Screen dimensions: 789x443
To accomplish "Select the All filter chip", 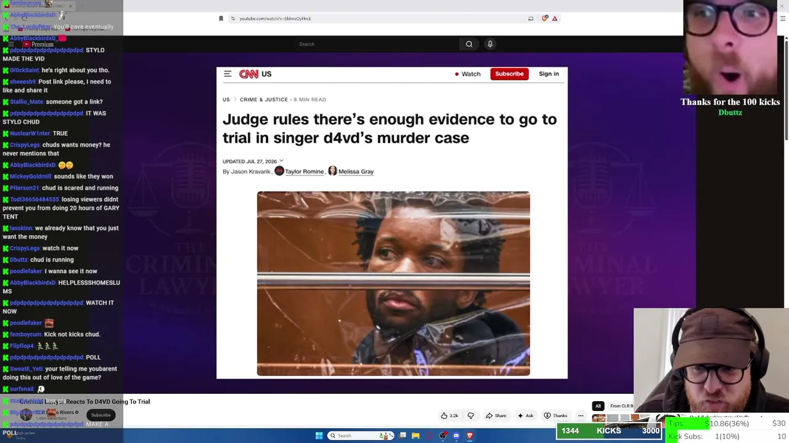I will [x=598, y=406].
